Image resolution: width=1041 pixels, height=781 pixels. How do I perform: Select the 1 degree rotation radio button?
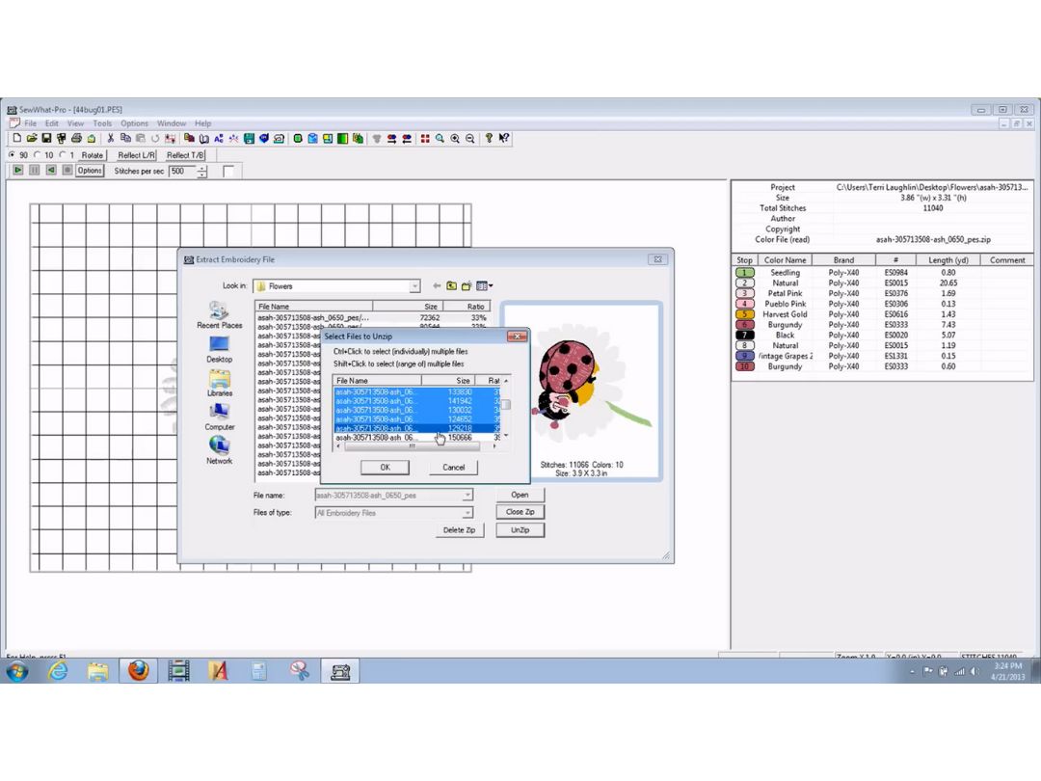tap(63, 154)
